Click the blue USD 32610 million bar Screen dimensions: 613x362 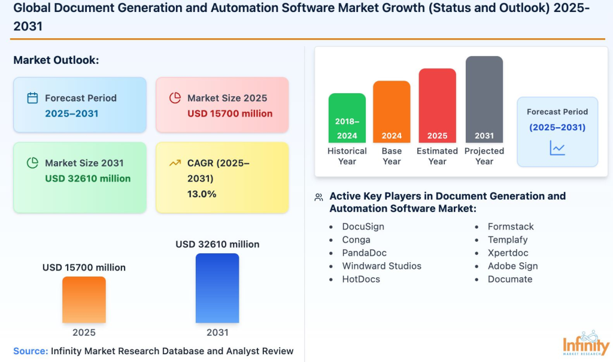pos(217,288)
